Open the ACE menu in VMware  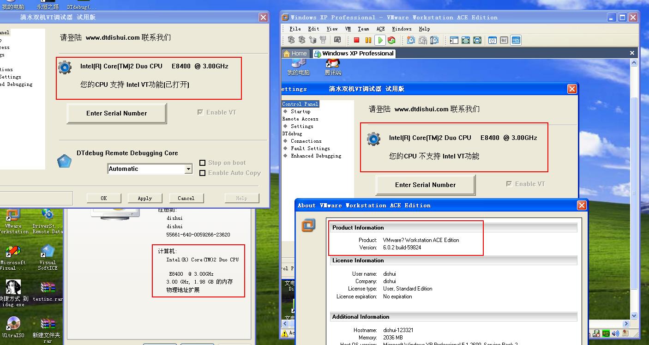(380, 29)
